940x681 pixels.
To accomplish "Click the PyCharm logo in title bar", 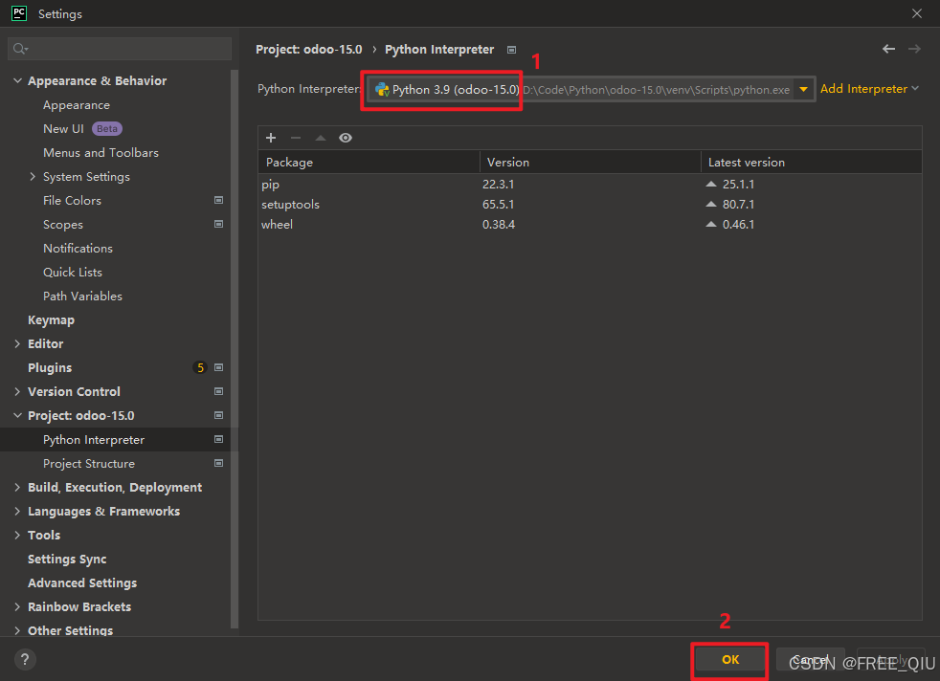I will pyautogui.click(x=19, y=13).
